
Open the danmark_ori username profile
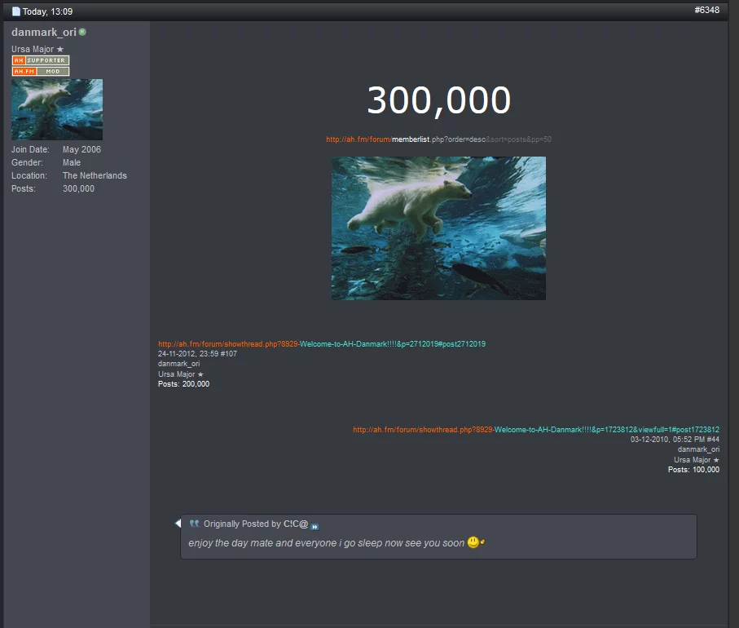[x=43, y=32]
